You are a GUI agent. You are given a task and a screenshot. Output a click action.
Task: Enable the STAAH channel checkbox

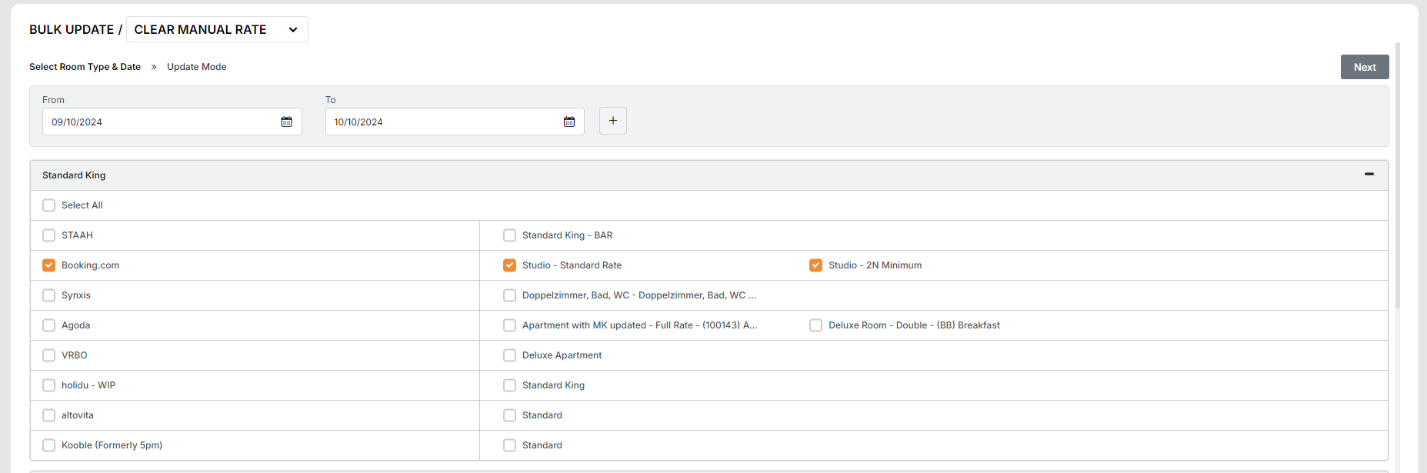click(49, 235)
